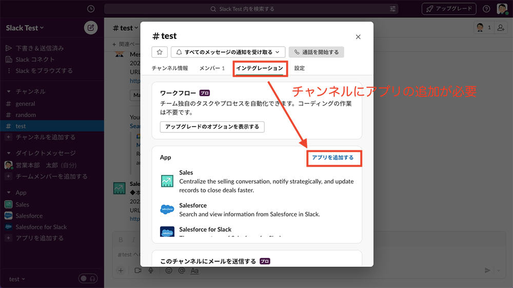
Task: Open the user profile avatar
Action: (502, 9)
